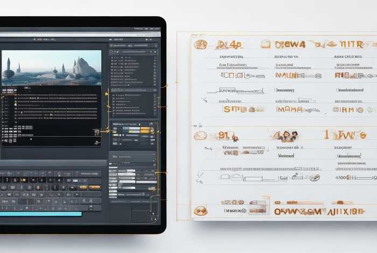The height and width of the screenshot is (253, 377).
Task: Click the orange cursor icon right of the dark timeline
Action: pos(96,131)
